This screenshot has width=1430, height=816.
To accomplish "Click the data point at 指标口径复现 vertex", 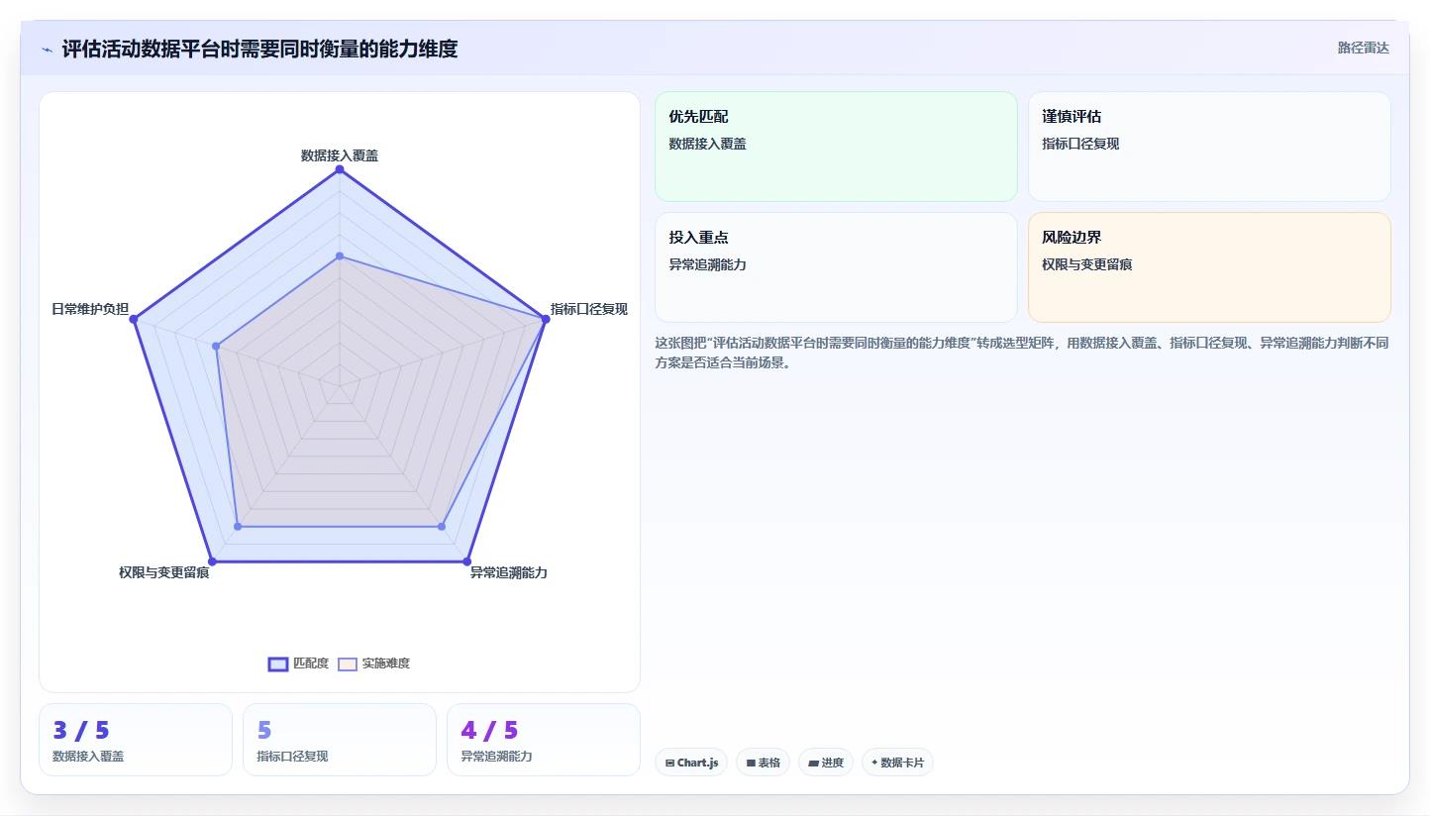I will [x=546, y=319].
